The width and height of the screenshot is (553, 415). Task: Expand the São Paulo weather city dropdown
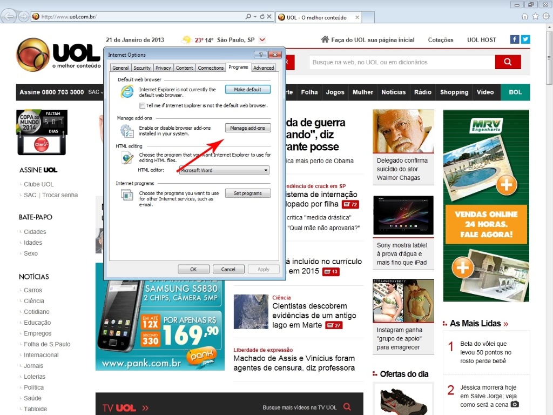pyautogui.click(x=262, y=40)
